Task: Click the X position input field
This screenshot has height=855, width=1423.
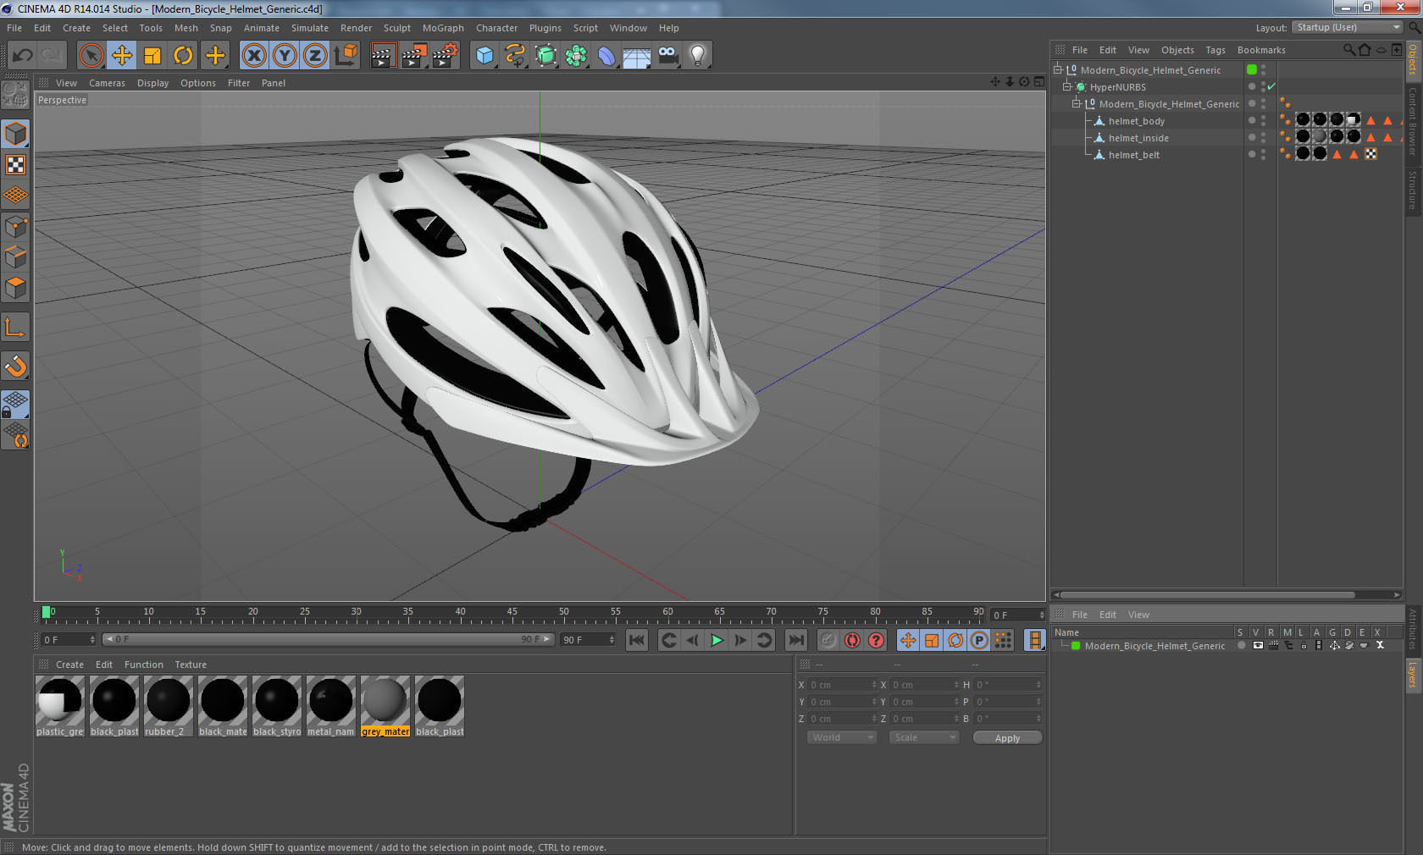Action: (842, 685)
